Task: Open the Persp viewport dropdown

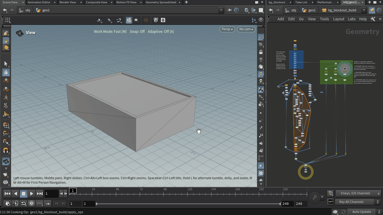Action: click(x=227, y=29)
